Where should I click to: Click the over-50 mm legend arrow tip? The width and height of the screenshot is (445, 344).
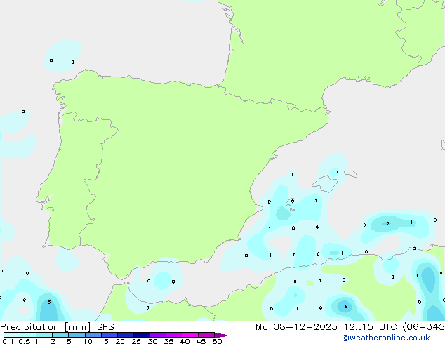(222, 335)
